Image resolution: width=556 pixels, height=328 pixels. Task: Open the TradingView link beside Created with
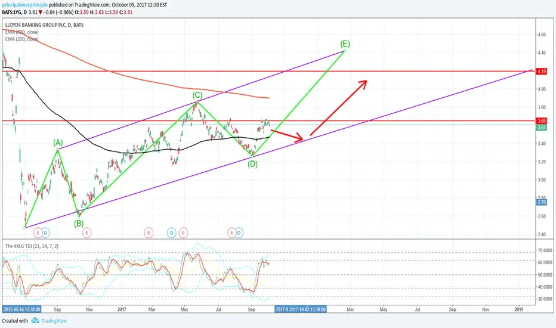click(x=54, y=321)
